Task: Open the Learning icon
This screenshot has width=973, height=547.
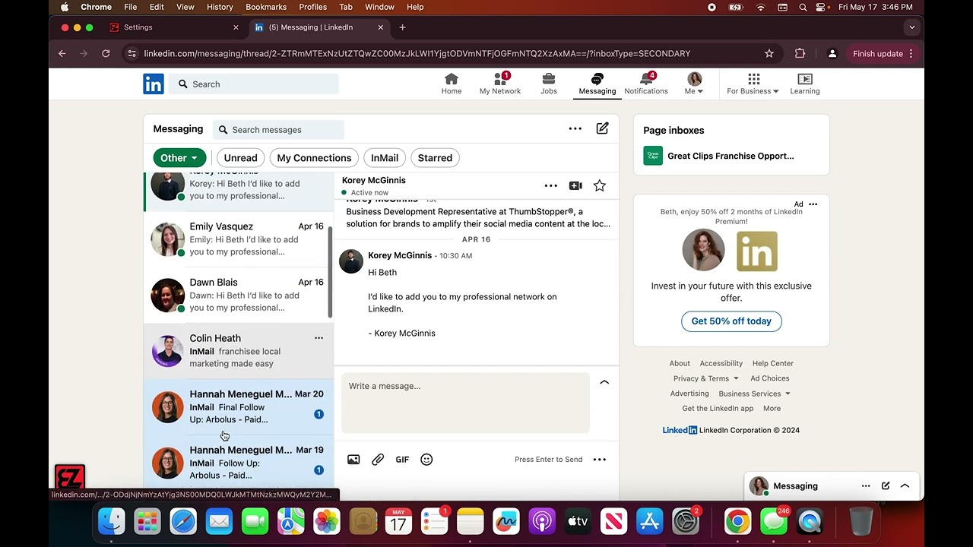Action: click(805, 84)
